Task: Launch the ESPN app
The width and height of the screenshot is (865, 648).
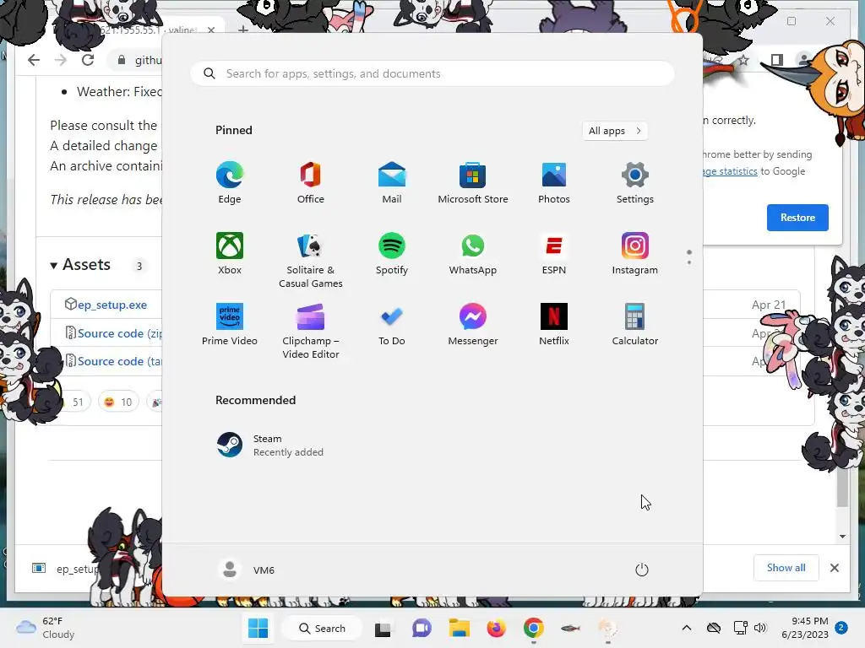Action: [x=554, y=254]
